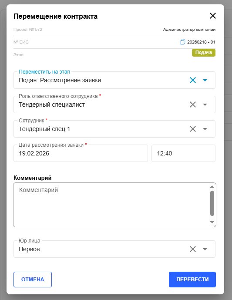232x300 pixels.
Task: Expand the Юр лица dropdown arrow
Action: (x=205, y=249)
